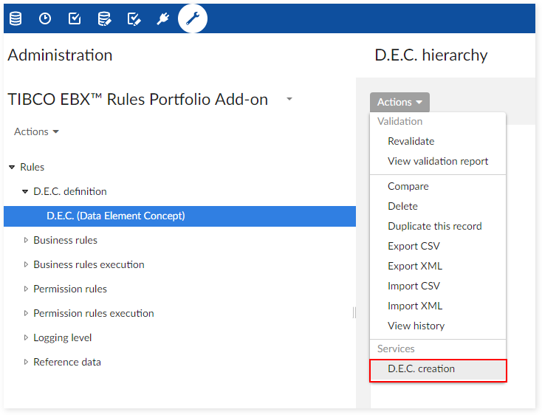The height and width of the screenshot is (415, 542).
Task: Click the plug icon in top bar
Action: tap(163, 18)
